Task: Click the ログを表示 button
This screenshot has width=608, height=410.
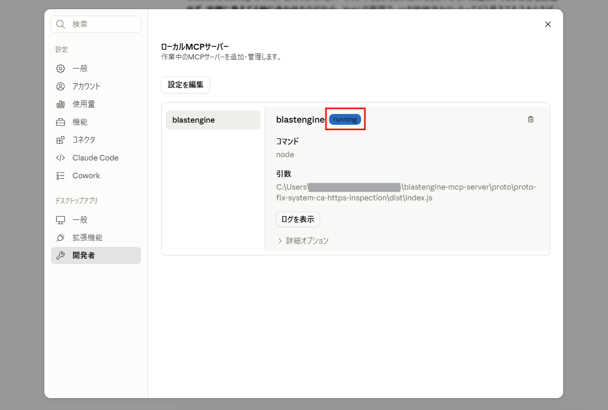Action: click(298, 219)
